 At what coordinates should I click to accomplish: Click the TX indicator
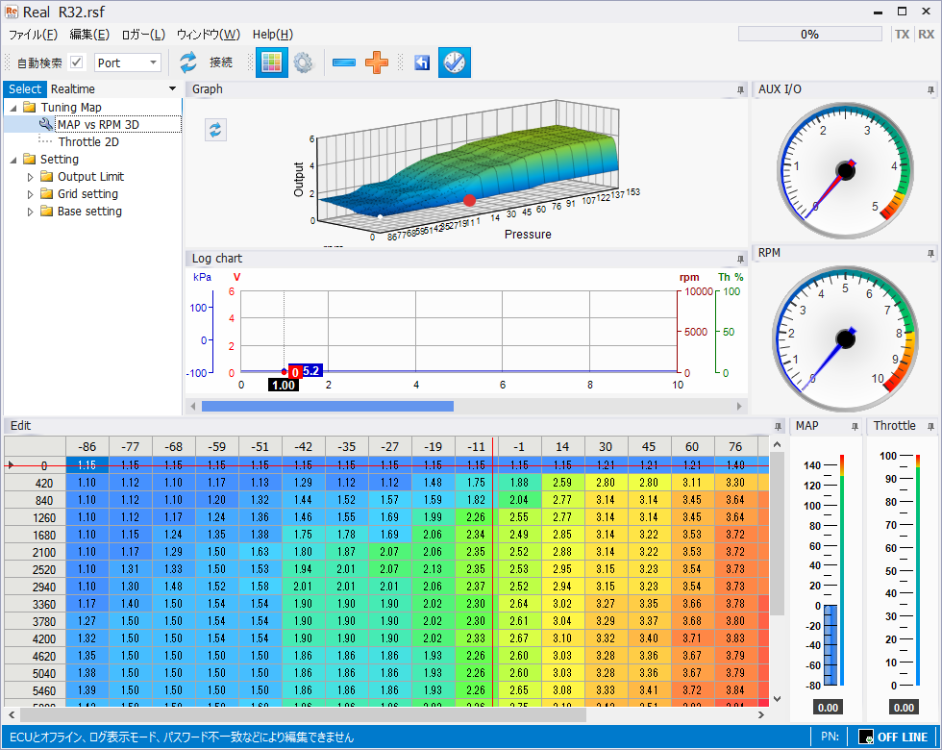[x=902, y=35]
